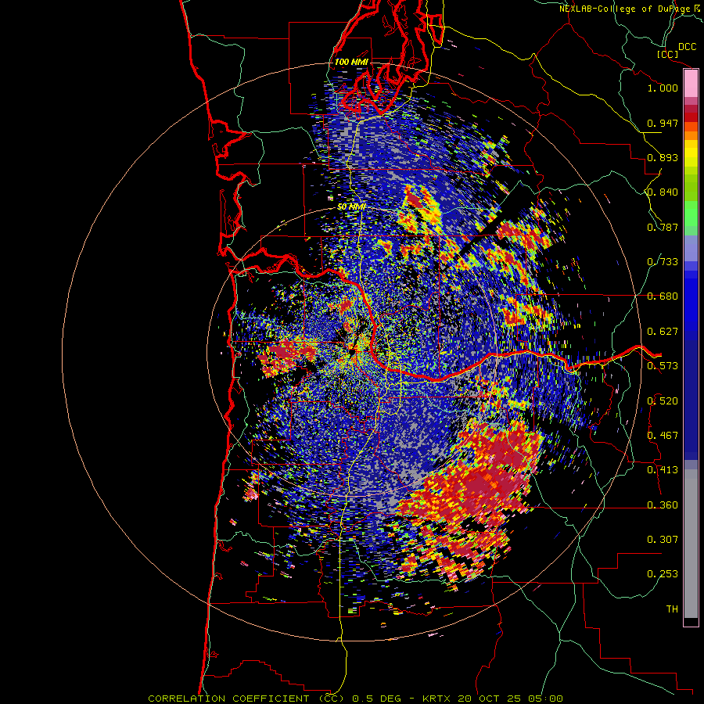Click the 0.787 legend value
Image resolution: width=704 pixels, height=704 pixels.
coord(663,227)
